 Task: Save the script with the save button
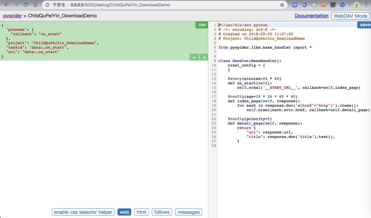tap(364, 25)
